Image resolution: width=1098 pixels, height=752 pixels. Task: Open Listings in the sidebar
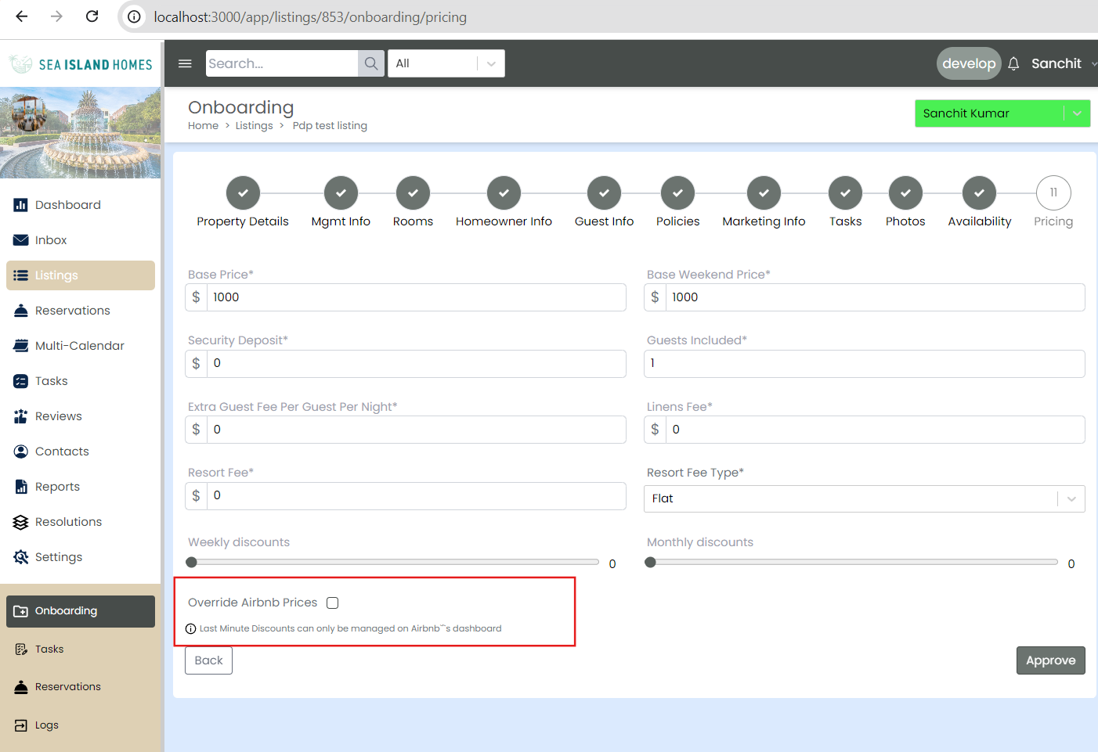[81, 275]
